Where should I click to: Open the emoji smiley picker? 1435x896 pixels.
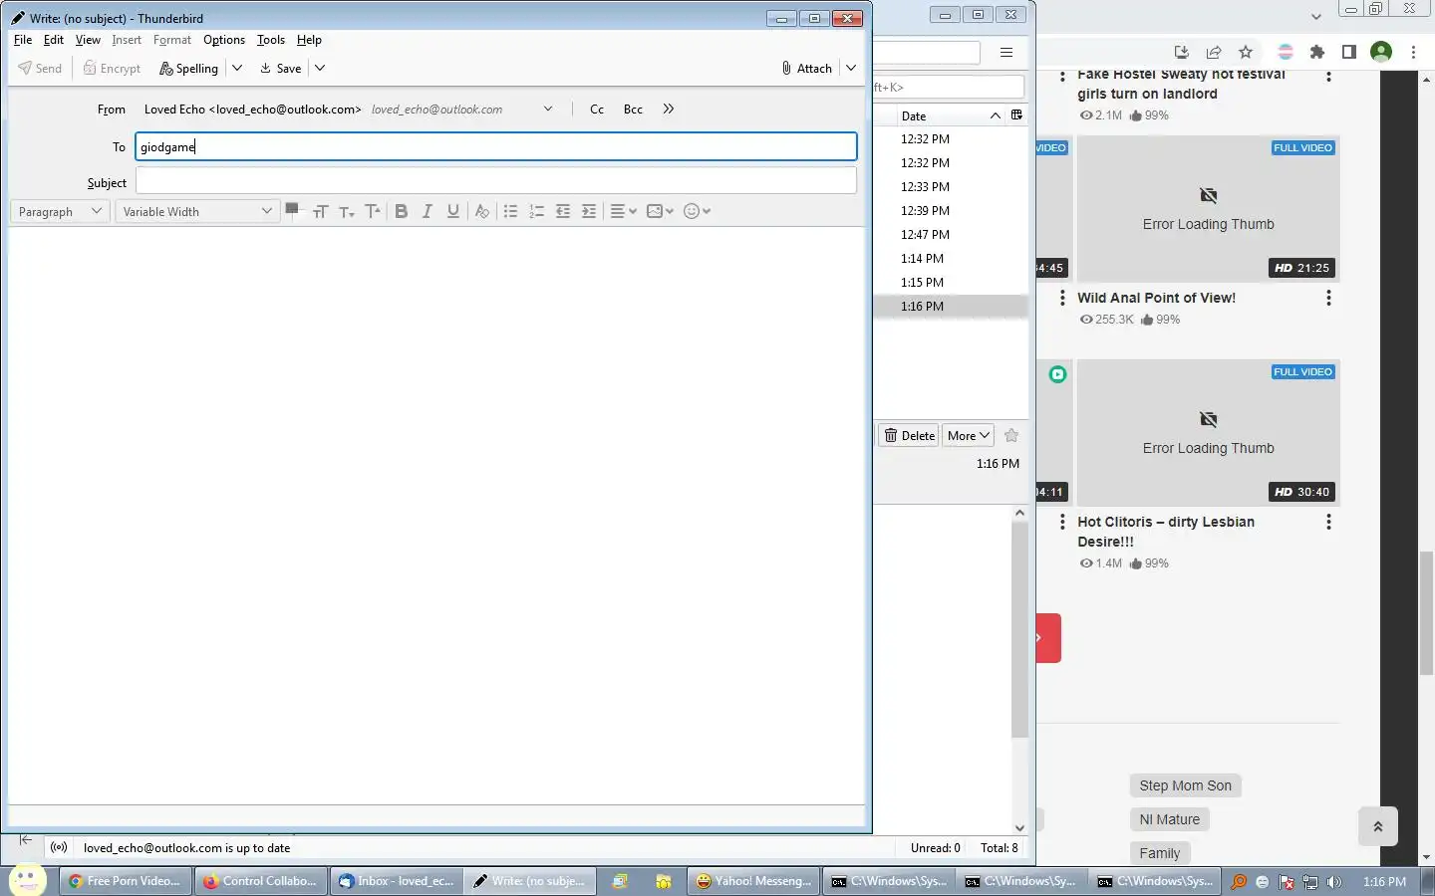tap(697, 211)
